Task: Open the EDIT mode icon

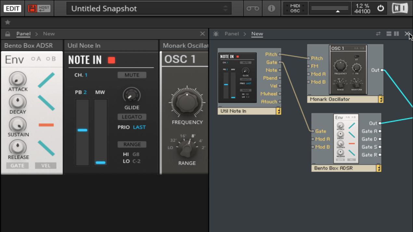Action: [12, 8]
